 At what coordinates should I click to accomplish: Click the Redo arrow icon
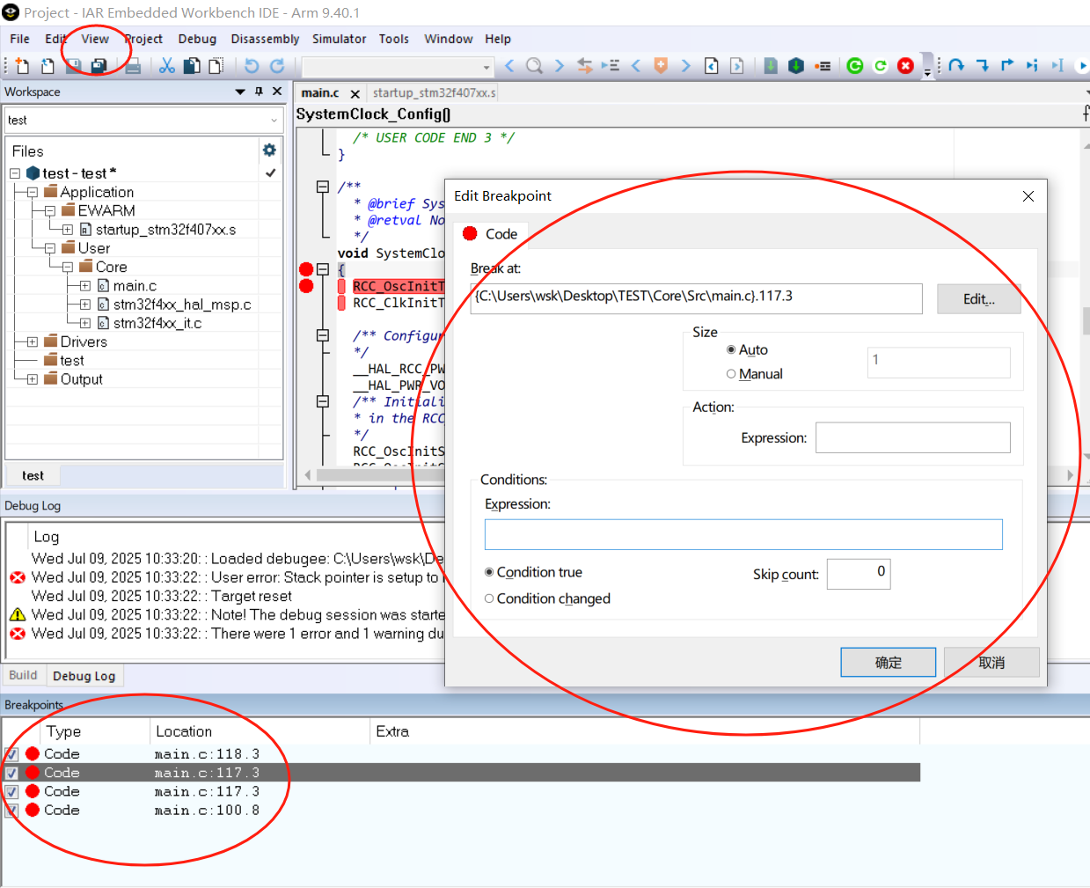click(277, 66)
